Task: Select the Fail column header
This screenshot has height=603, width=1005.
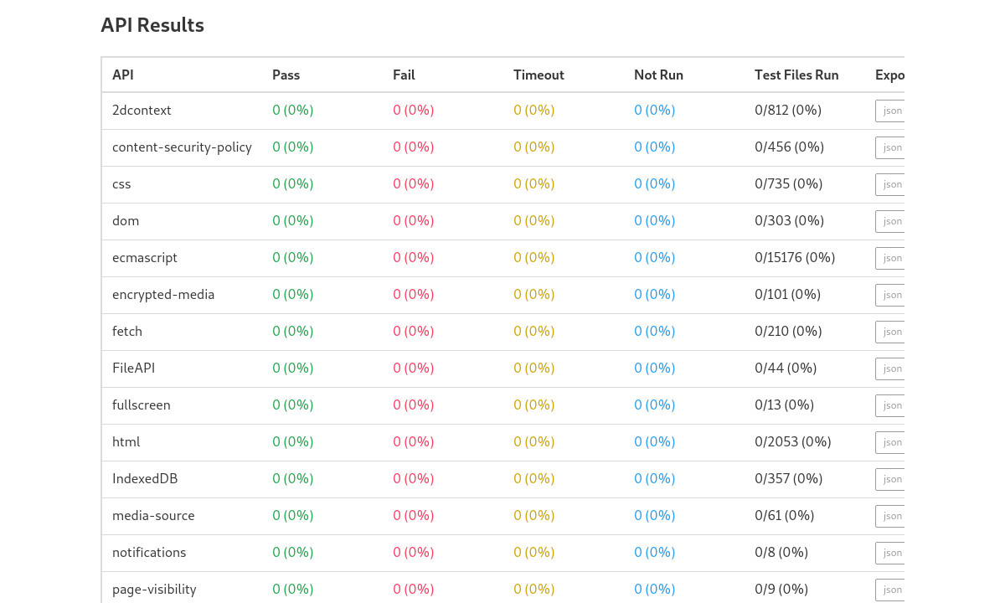Action: pos(404,75)
